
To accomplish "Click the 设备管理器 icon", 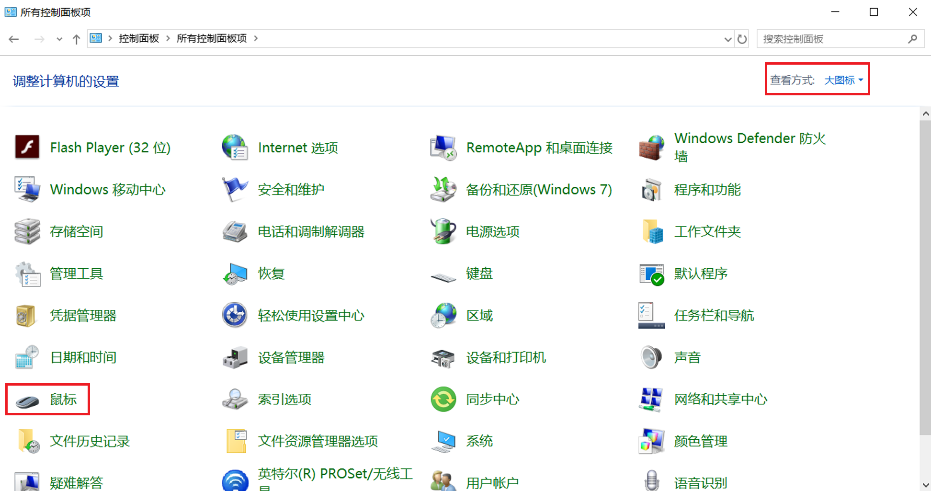I will (235, 358).
